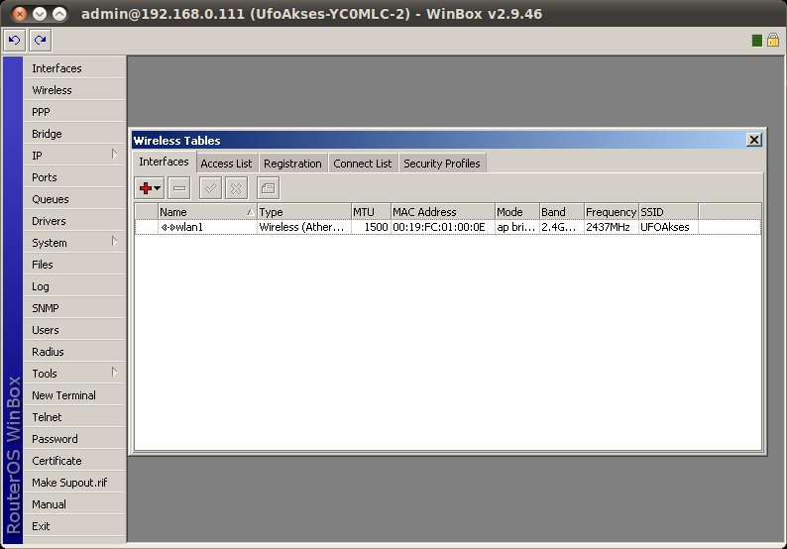The height and width of the screenshot is (549, 787).
Task: Click the ap bri... mode cell
Action: tap(516, 227)
